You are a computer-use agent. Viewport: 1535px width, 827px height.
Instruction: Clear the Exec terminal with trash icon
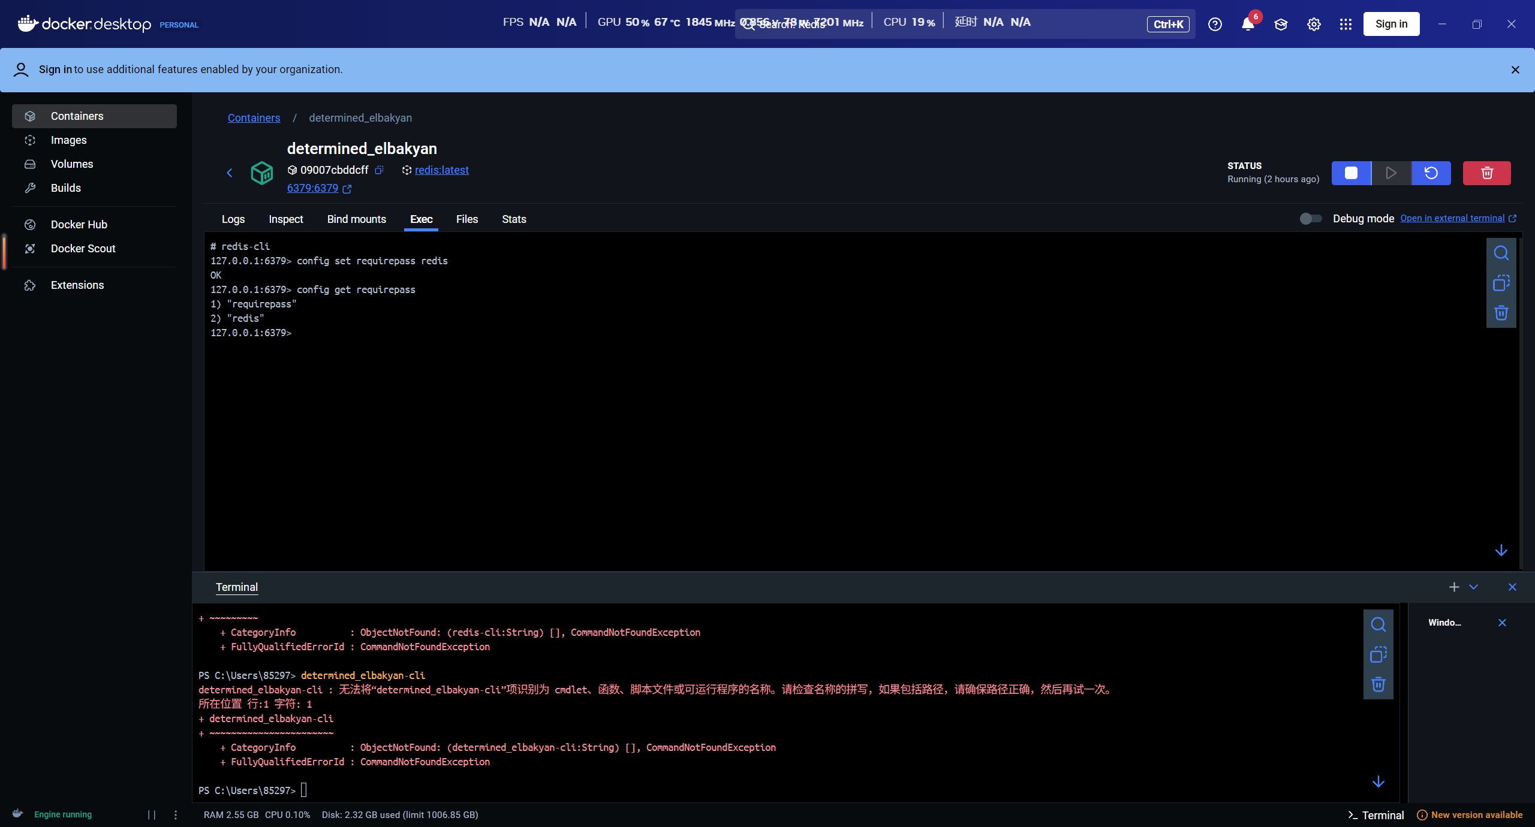1501,313
